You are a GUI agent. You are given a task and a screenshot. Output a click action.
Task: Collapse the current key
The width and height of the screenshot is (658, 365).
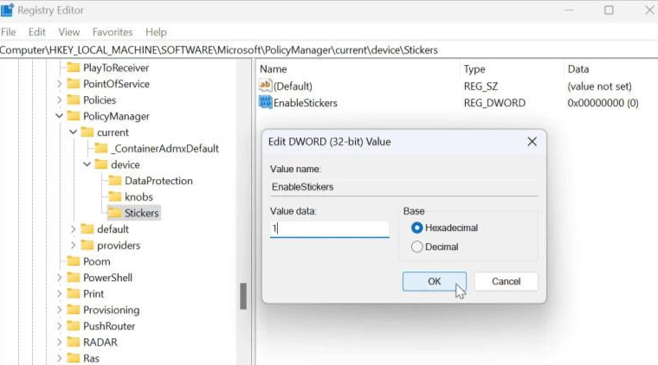tap(73, 132)
